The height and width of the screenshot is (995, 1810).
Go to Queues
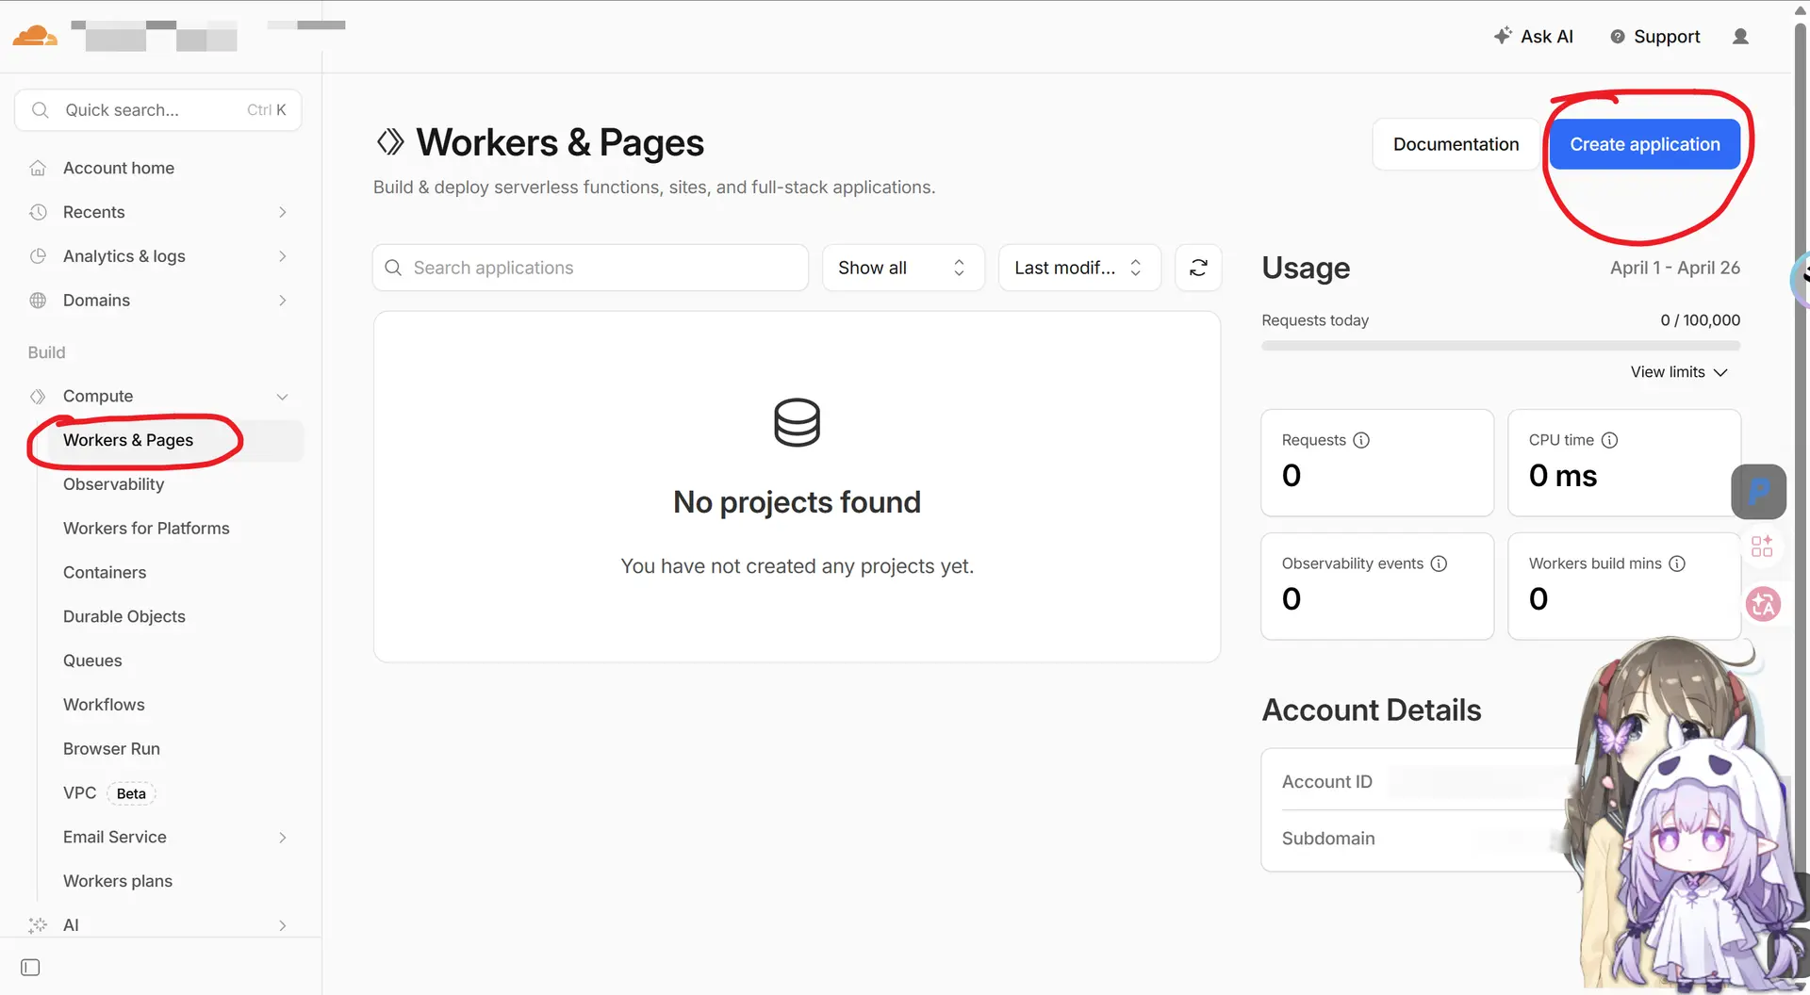pyautogui.click(x=92, y=661)
